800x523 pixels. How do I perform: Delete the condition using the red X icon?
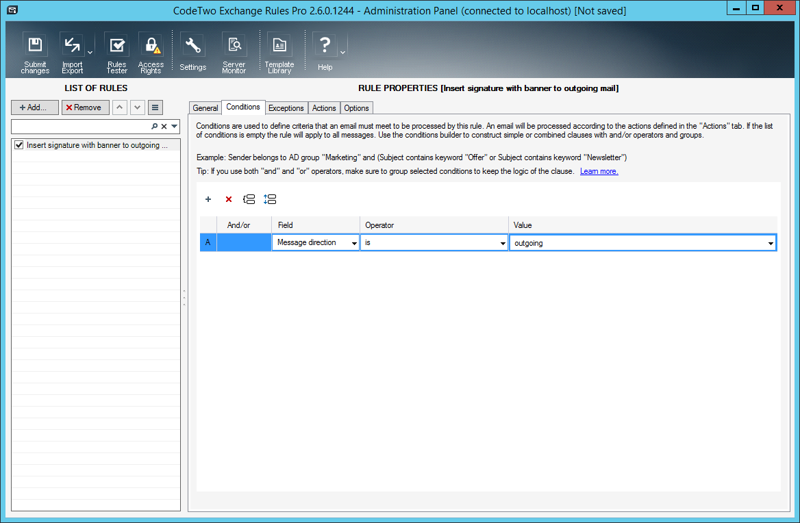[229, 199]
